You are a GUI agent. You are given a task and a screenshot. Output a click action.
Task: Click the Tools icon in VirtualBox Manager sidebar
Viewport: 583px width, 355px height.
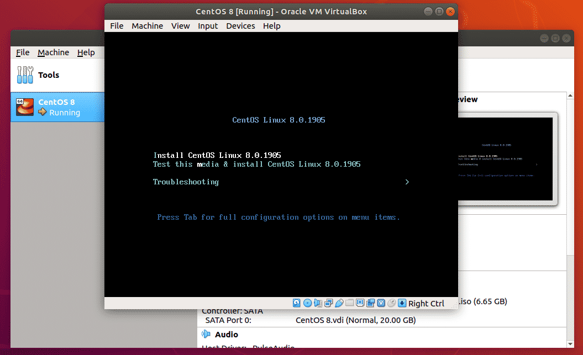tap(25, 75)
